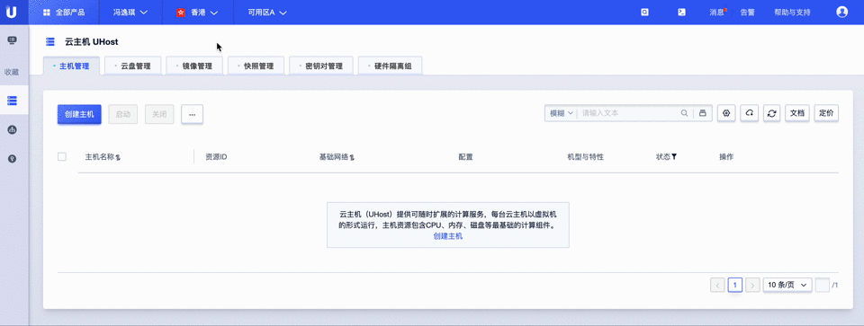
Task: Go to next page arrow
Action: coord(752,285)
